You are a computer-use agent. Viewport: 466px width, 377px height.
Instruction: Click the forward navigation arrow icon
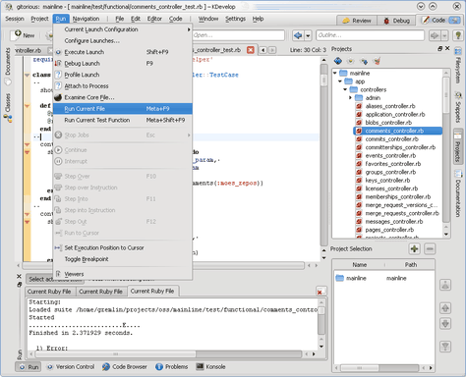pyautogui.click(x=435, y=35)
